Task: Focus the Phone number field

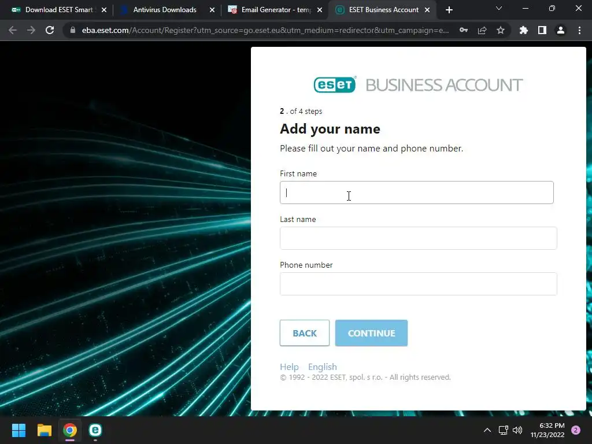Action: click(x=418, y=284)
